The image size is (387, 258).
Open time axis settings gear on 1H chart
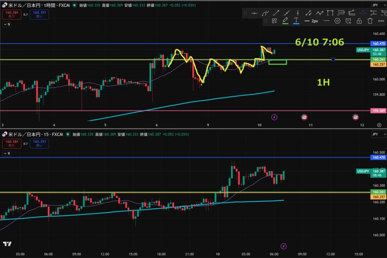(379, 125)
